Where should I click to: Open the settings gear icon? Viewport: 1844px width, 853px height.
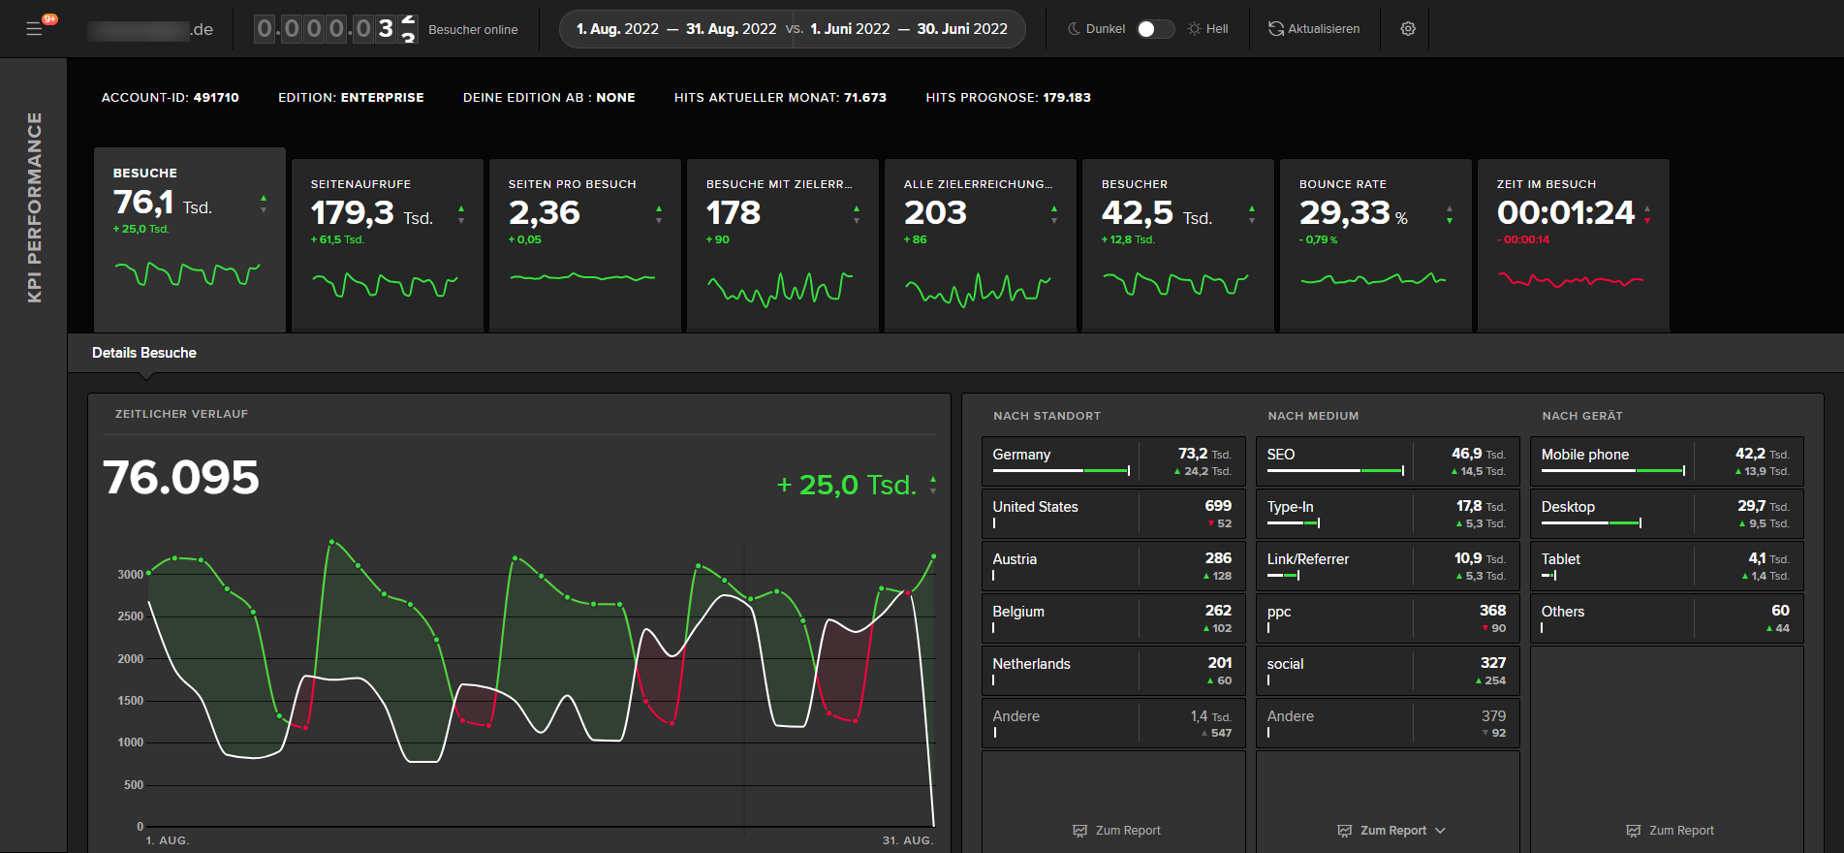[1408, 29]
